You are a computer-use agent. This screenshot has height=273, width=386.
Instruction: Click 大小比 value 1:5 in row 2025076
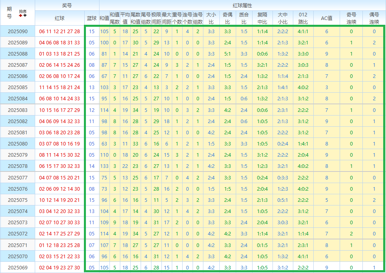pyautogui.click(x=211, y=189)
